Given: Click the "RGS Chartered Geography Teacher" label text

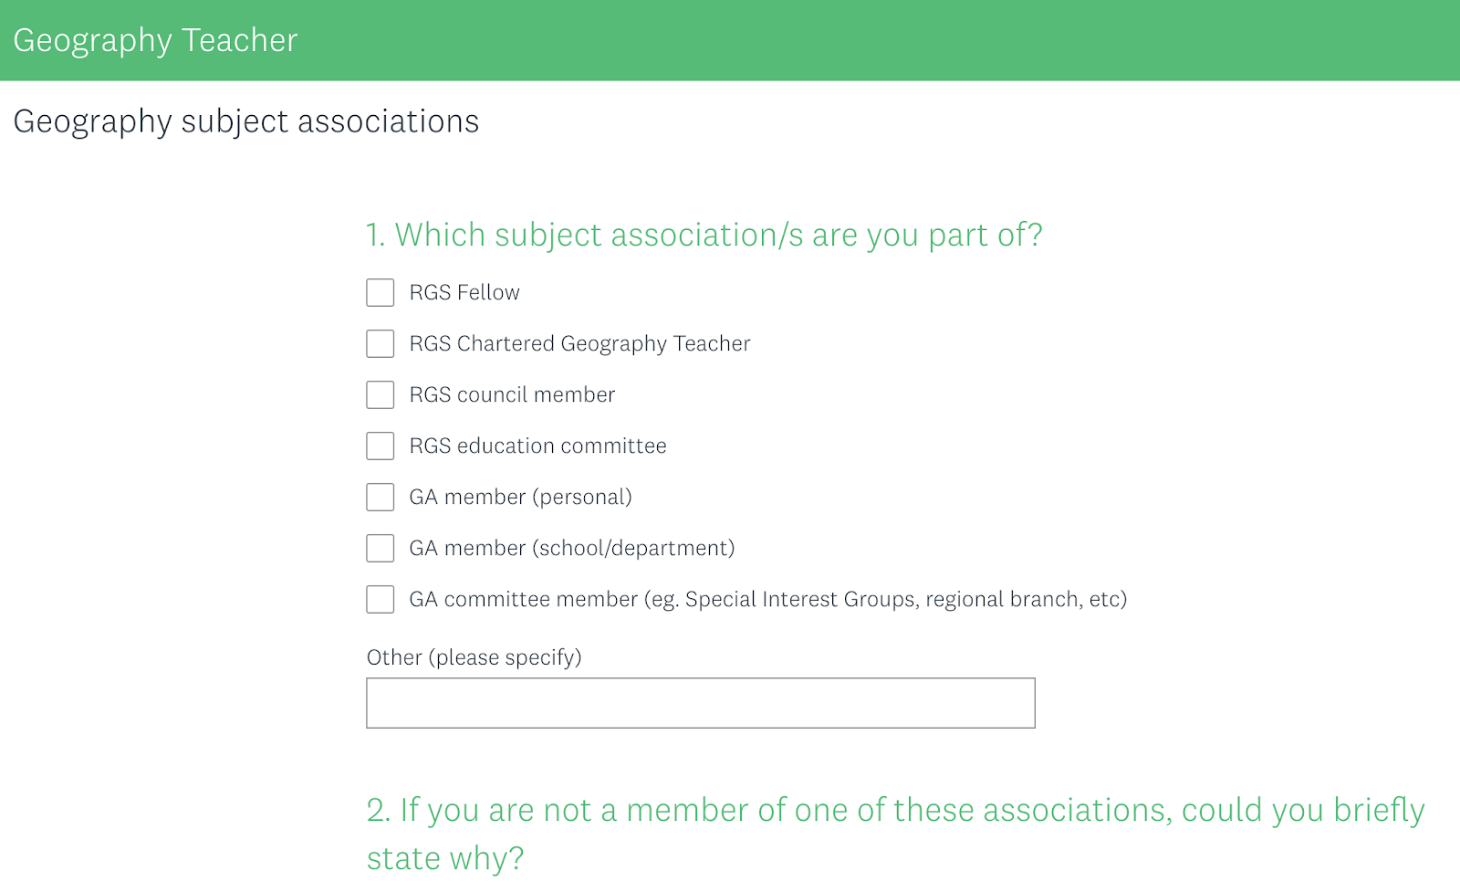Looking at the screenshot, I should tap(579, 343).
